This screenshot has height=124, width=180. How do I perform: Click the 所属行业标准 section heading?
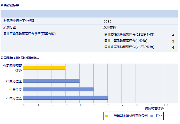10,5
